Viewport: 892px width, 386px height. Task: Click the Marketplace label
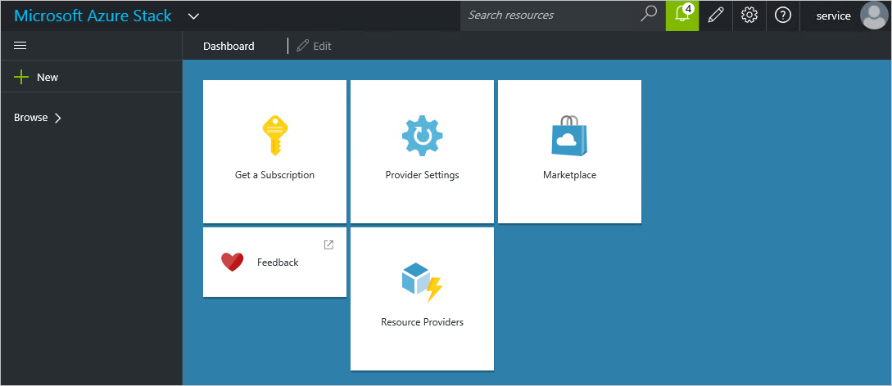pyautogui.click(x=569, y=175)
